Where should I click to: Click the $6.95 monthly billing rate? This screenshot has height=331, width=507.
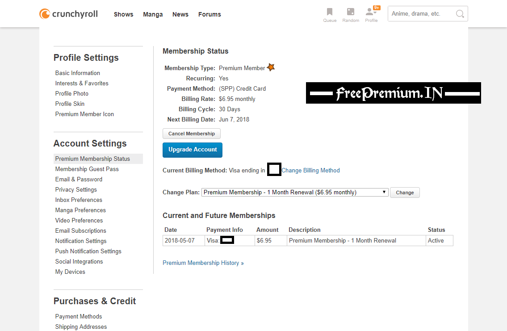237,99
